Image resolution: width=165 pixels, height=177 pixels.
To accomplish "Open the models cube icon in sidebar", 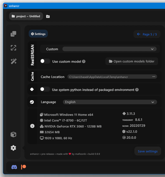I will (13, 135).
